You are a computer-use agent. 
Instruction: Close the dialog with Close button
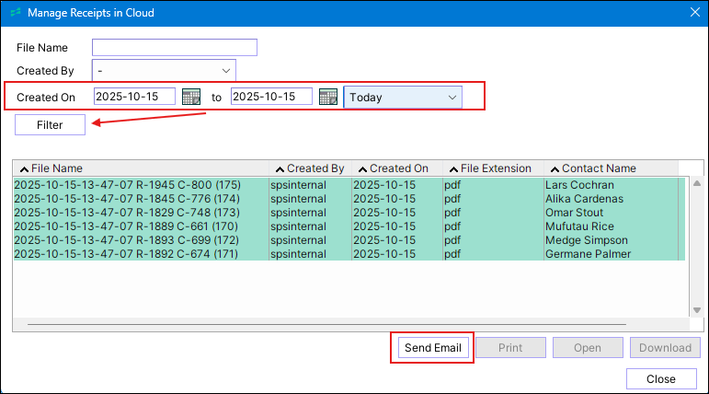coord(660,379)
